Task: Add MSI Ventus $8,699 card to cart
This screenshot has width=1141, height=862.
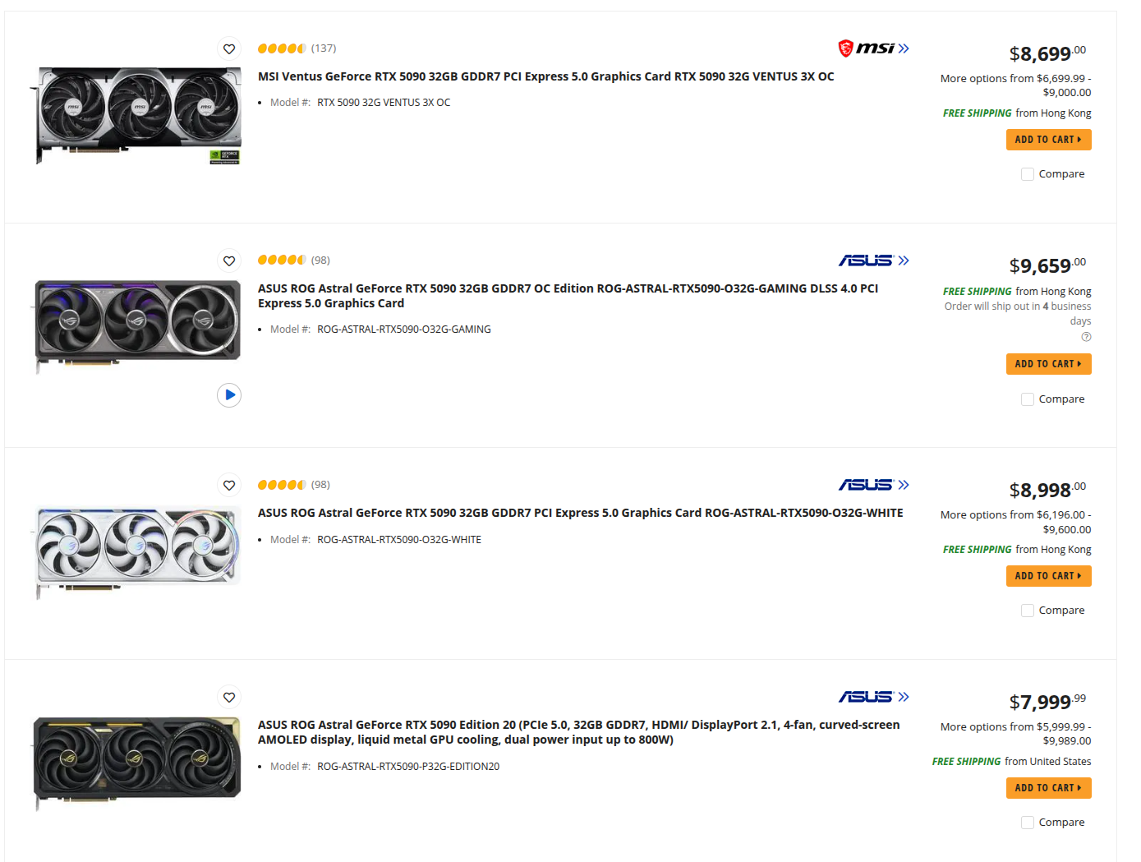Action: 1048,140
